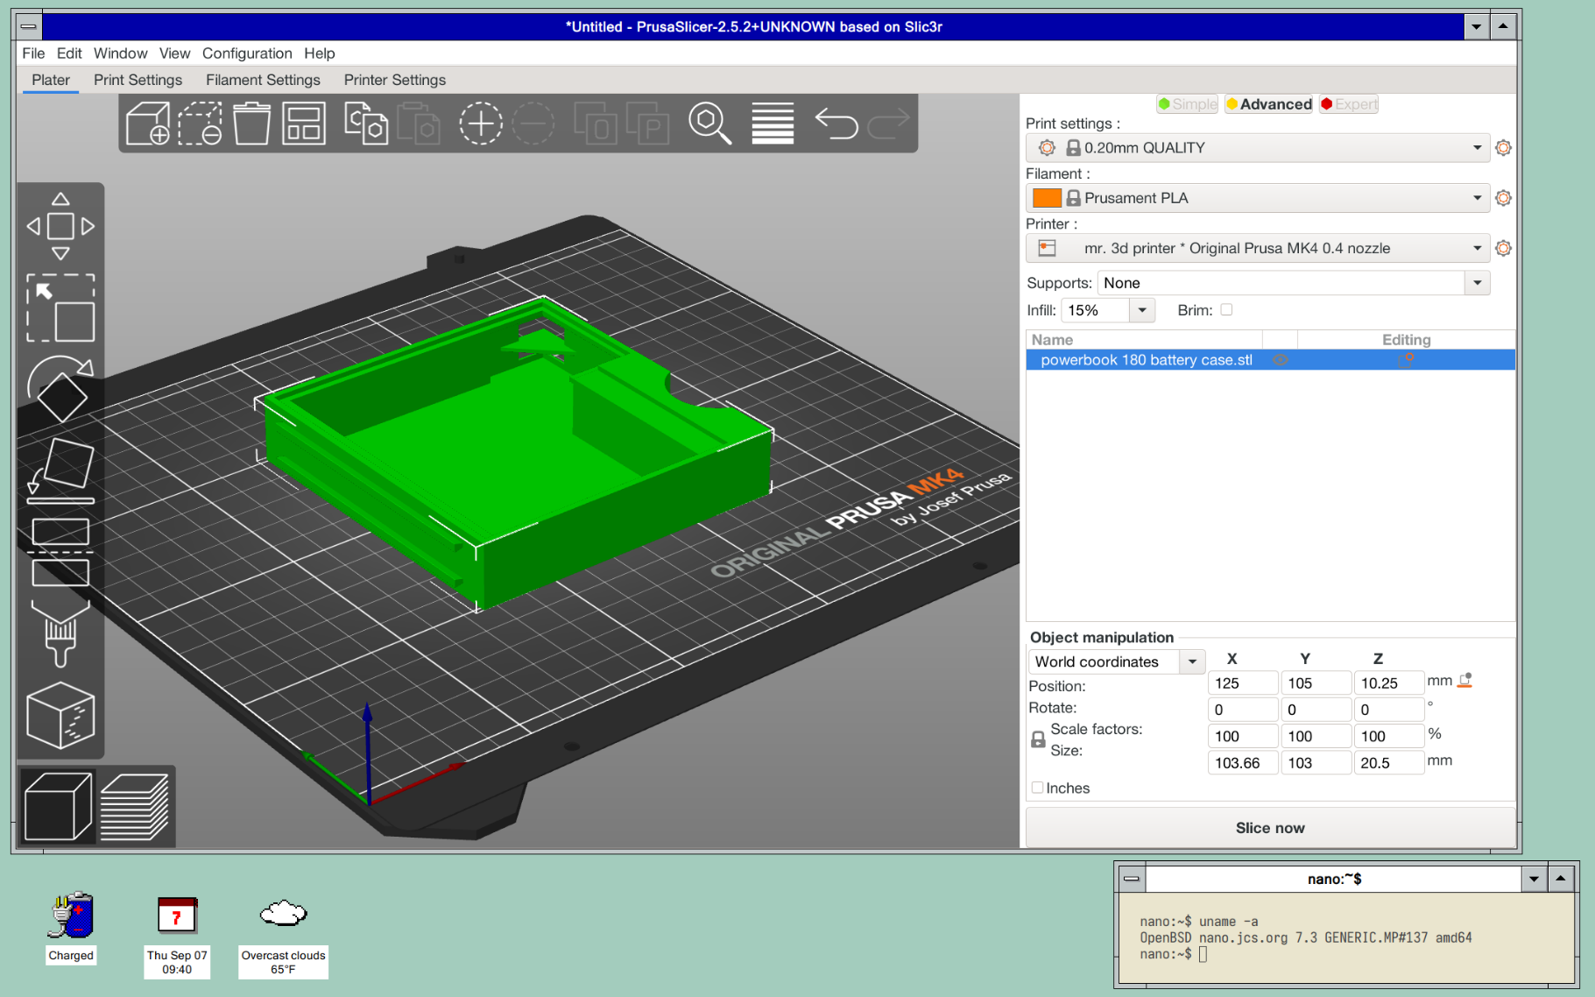Click the drop-to-bed icon beside Position
The image size is (1595, 997).
click(1464, 681)
